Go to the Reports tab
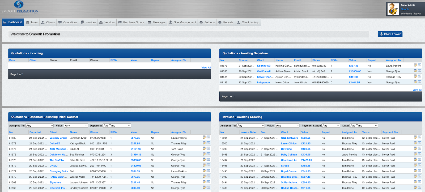Image resolution: width=425 pixels, height=192 pixels. pos(226,22)
